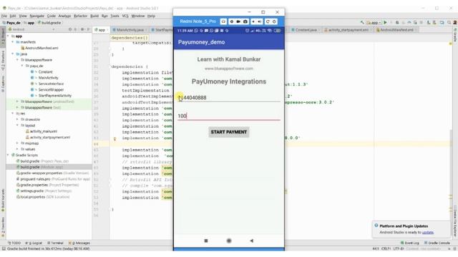Select activity_main.xml in layout folder
The image size is (458, 257).
click(x=44, y=131)
